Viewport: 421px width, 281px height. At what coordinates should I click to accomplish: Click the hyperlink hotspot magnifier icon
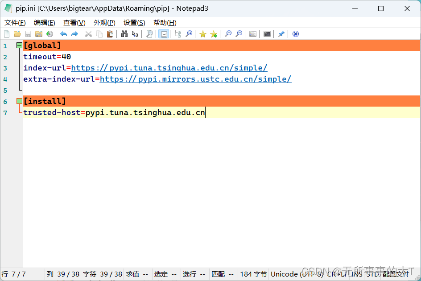189,34
